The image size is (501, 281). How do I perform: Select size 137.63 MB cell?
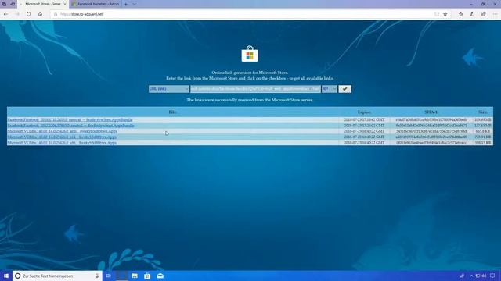pyautogui.click(x=482, y=126)
